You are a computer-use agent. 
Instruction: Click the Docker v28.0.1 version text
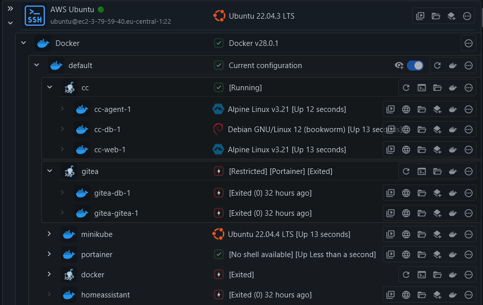point(254,43)
